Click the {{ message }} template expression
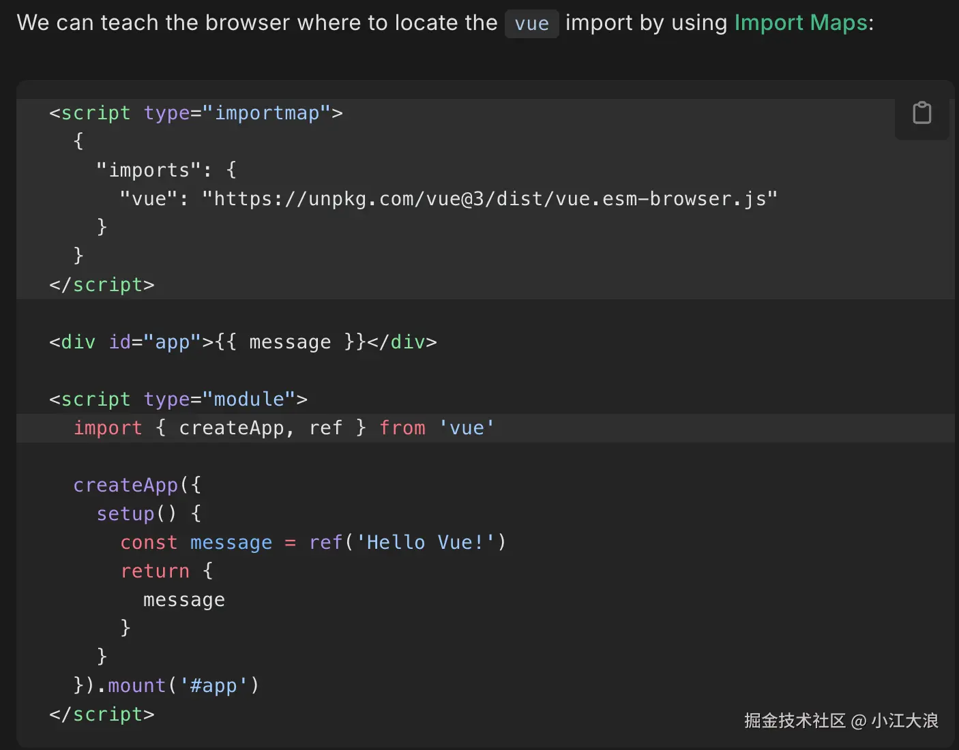Screen dimensions: 959x750 (291, 342)
